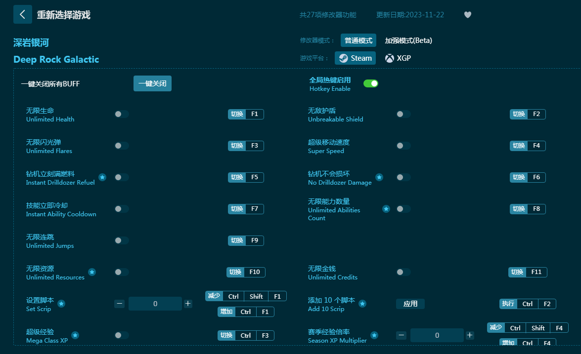Click star icon beside Add 10 Scrip
581x354 pixels.
[x=362, y=304]
